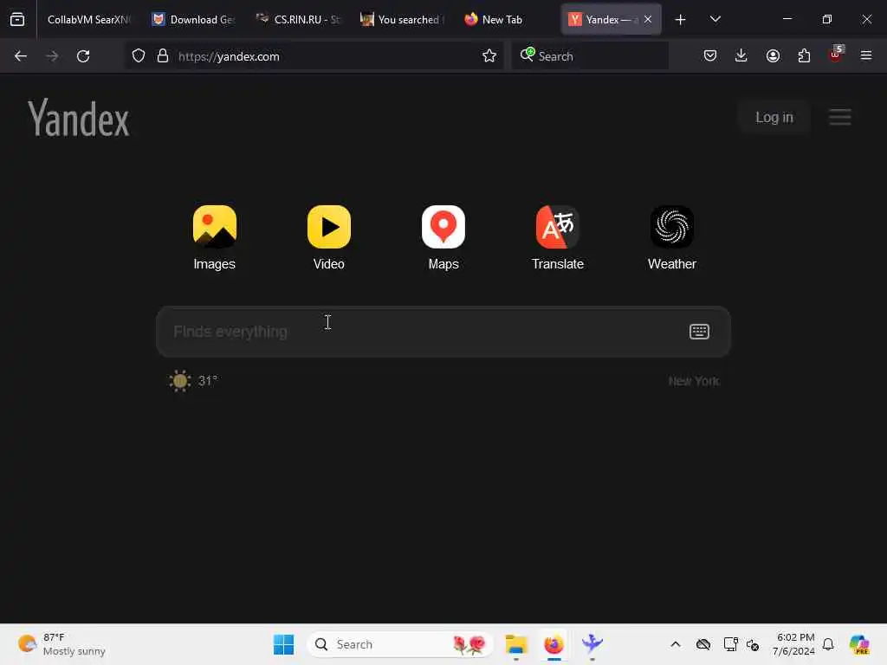Click the Yandex logo

[79, 118]
